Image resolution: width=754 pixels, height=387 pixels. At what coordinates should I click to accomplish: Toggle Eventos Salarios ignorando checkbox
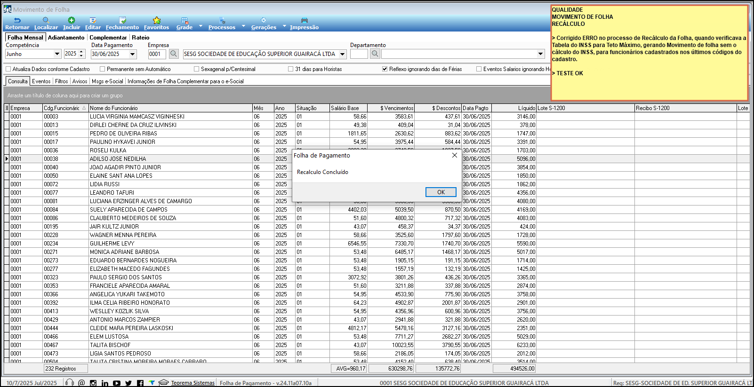click(479, 69)
